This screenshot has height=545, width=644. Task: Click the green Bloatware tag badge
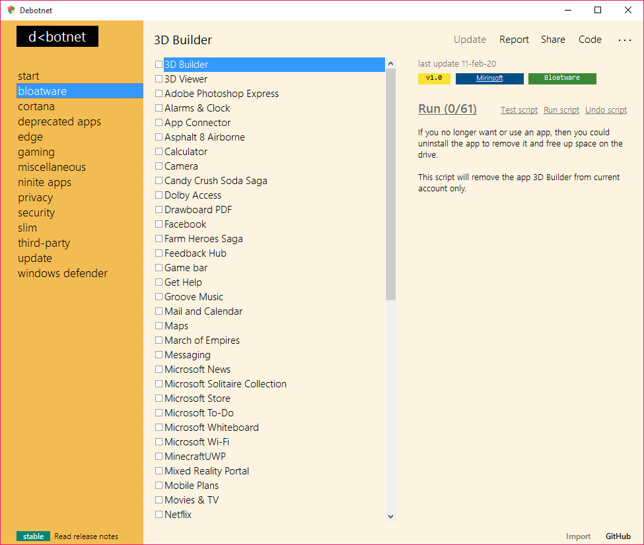click(x=561, y=79)
